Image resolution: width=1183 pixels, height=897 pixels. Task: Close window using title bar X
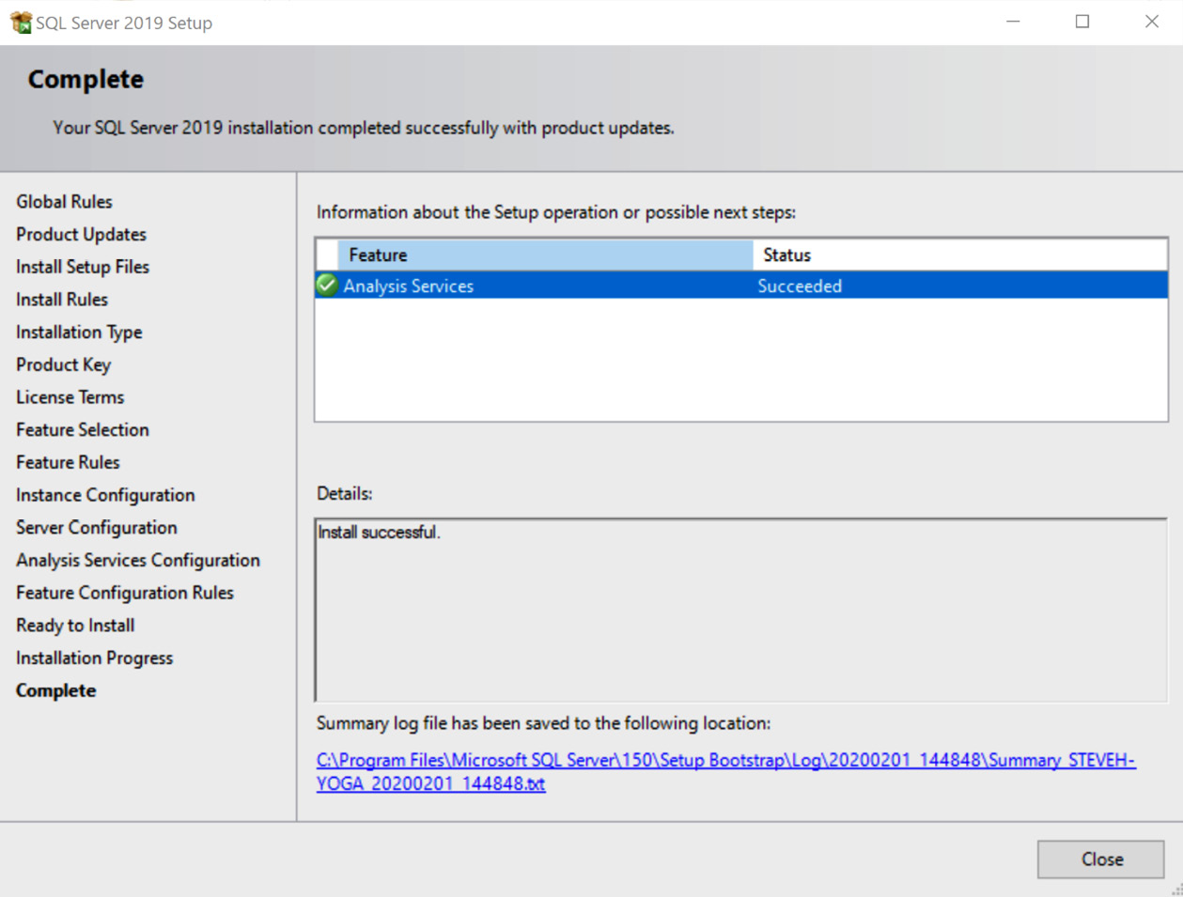1152,22
